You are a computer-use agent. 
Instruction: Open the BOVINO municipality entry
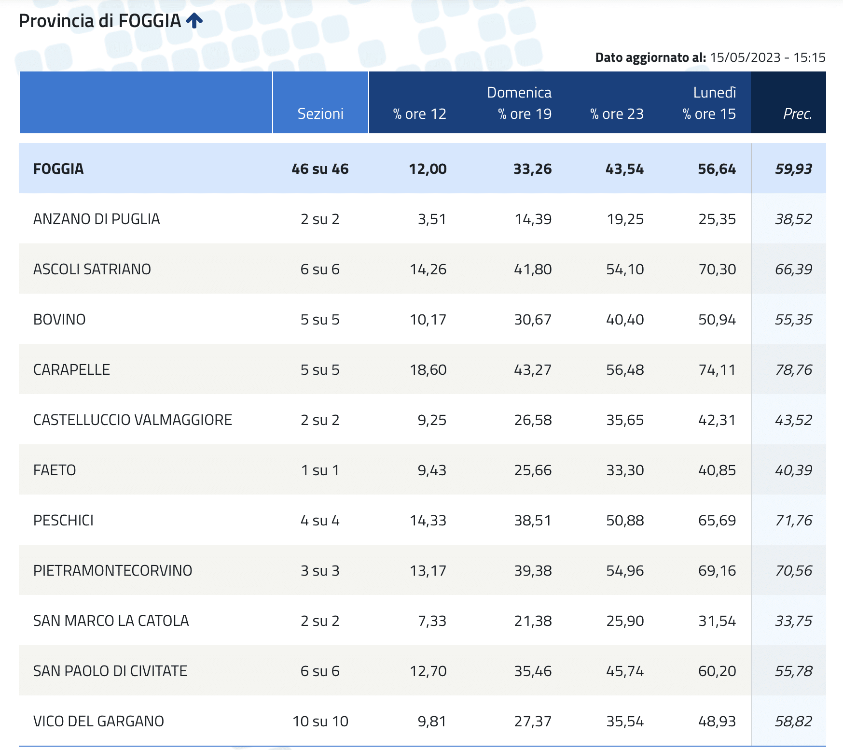(59, 319)
